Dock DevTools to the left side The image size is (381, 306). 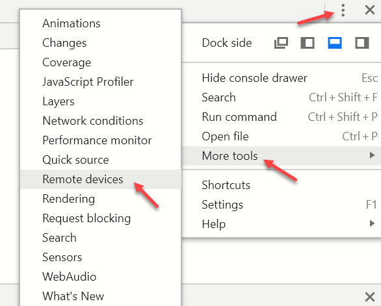pos(308,43)
